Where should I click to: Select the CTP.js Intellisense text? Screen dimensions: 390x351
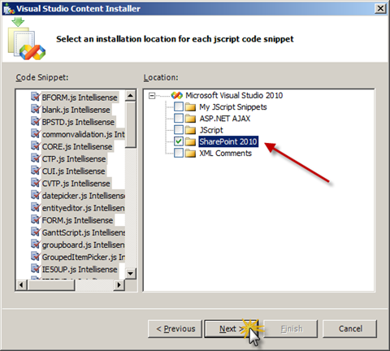74,158
